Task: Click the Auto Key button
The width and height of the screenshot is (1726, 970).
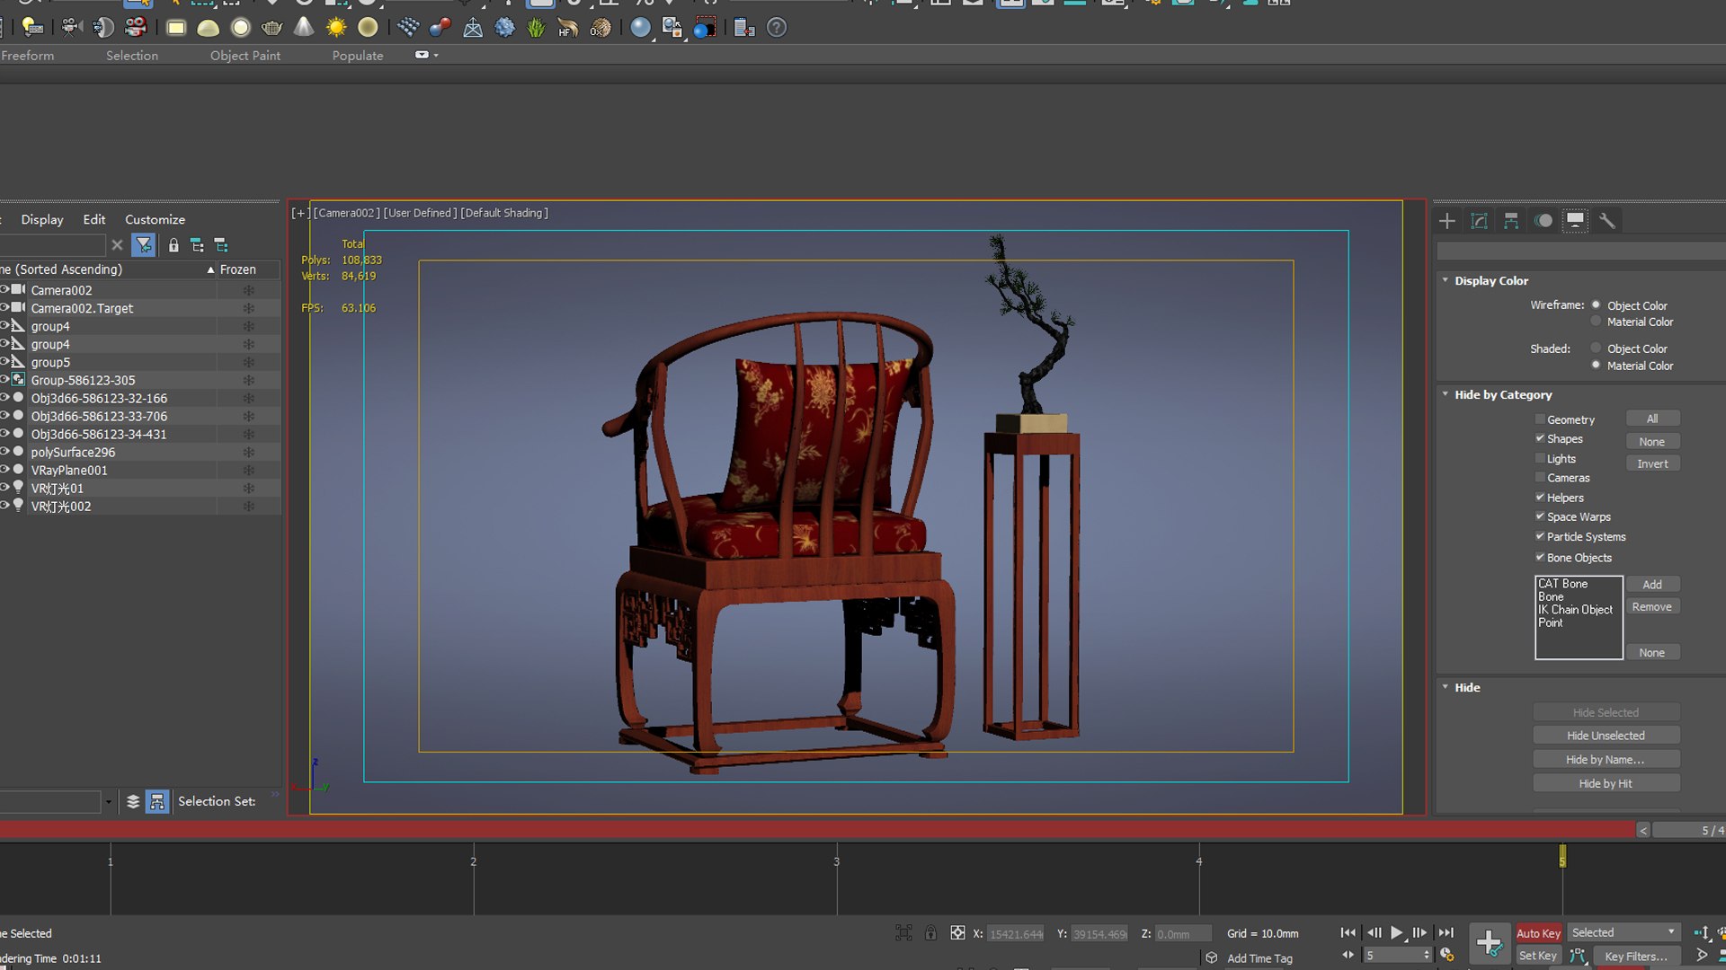Action: tap(1538, 933)
